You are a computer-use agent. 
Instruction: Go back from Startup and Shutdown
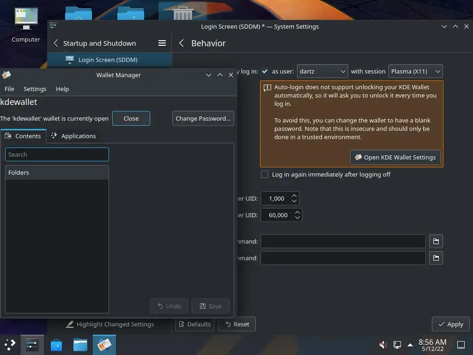(x=56, y=43)
